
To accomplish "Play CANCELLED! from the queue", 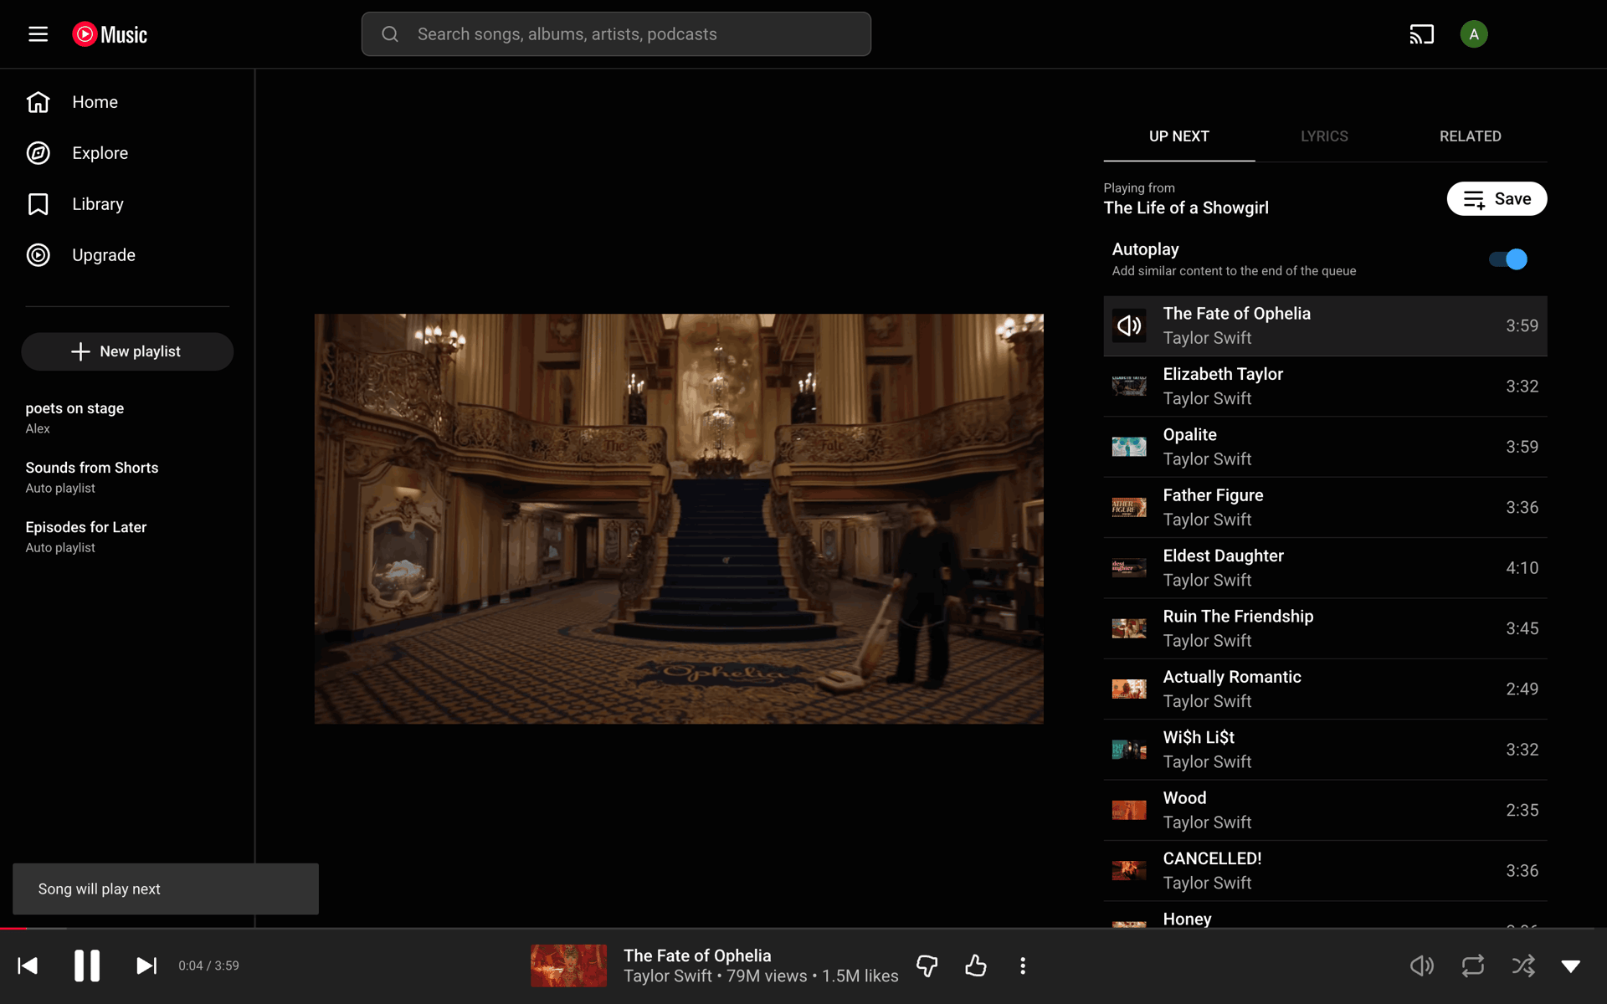I will tap(1325, 871).
